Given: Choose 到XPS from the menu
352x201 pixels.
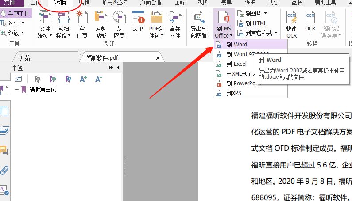Looking at the screenshot, I should [x=250, y=93].
